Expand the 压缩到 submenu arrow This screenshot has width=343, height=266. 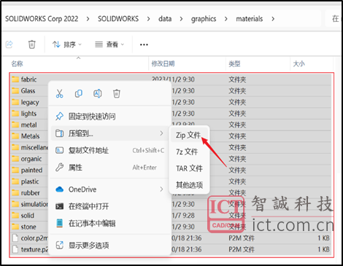(161, 133)
